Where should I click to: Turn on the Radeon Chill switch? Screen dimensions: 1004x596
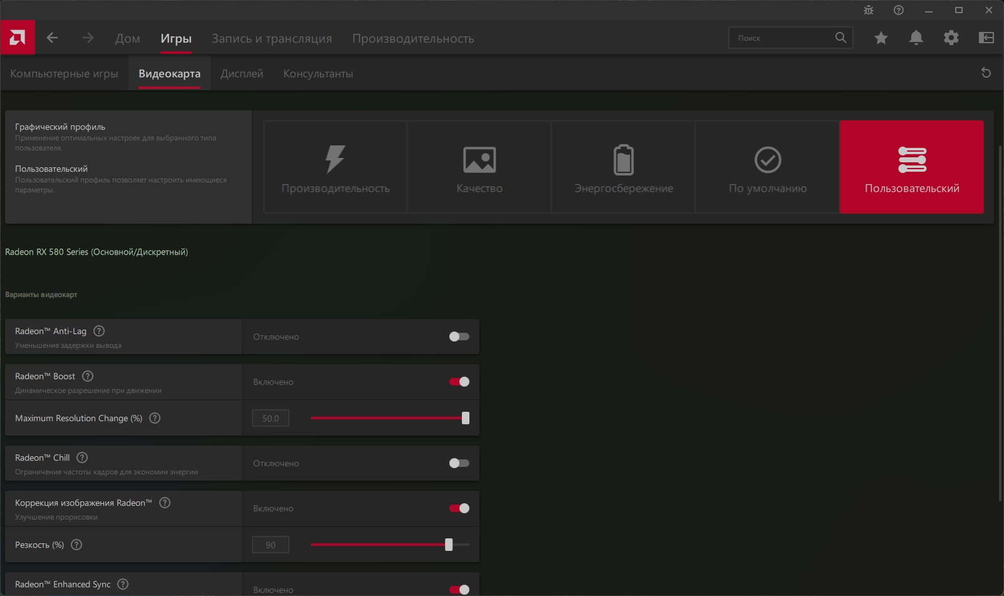459,463
